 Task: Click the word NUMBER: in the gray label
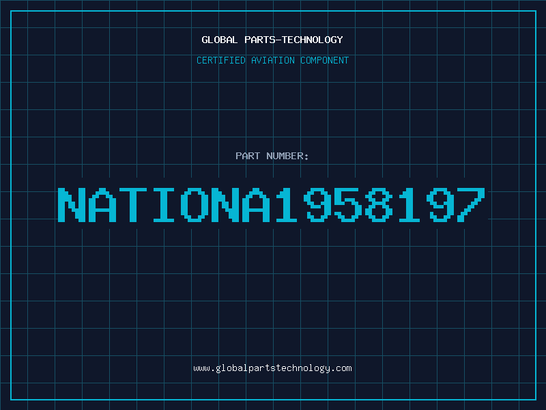[x=287, y=156]
